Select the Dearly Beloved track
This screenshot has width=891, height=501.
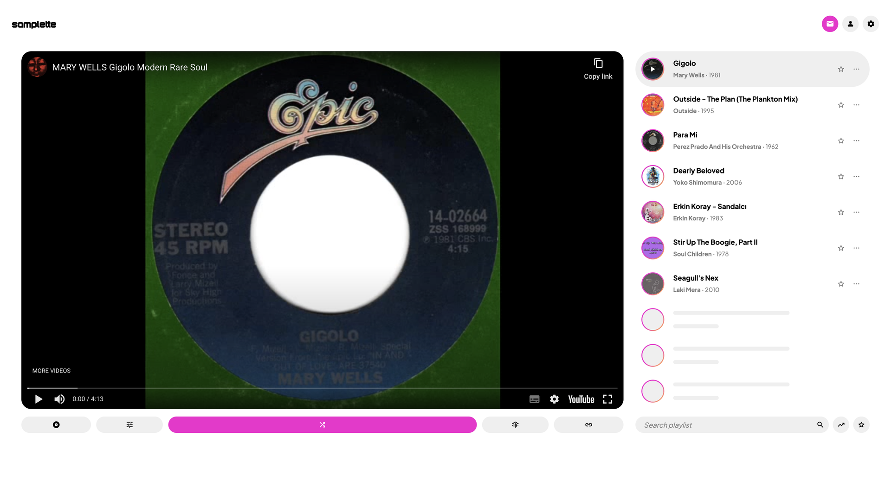pyautogui.click(x=698, y=171)
